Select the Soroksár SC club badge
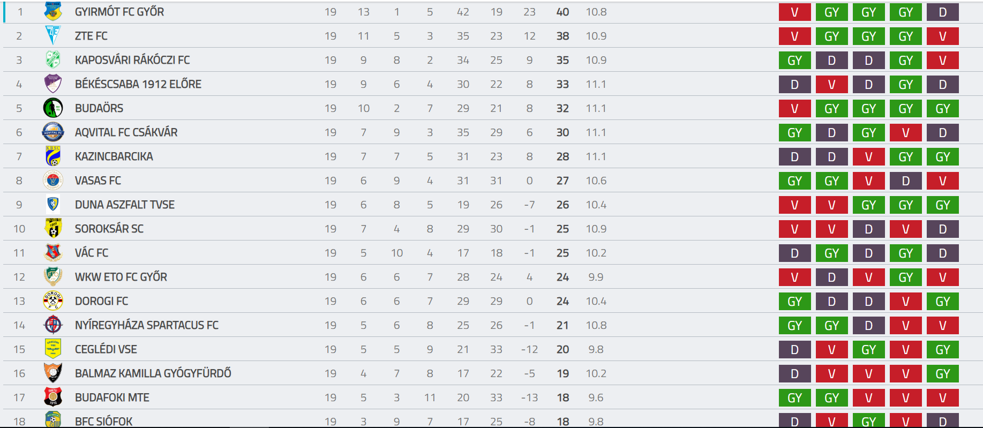 click(x=53, y=228)
